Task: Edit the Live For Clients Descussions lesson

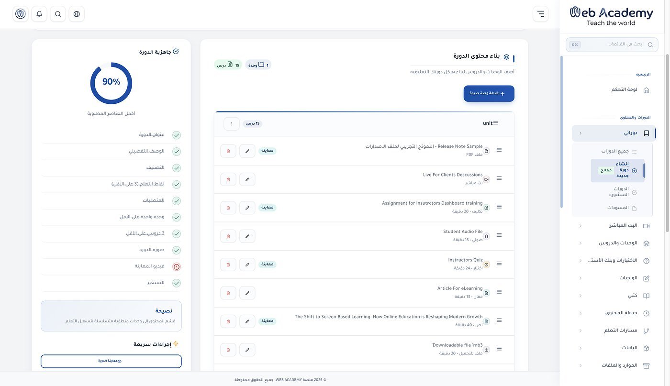Action: (247, 179)
